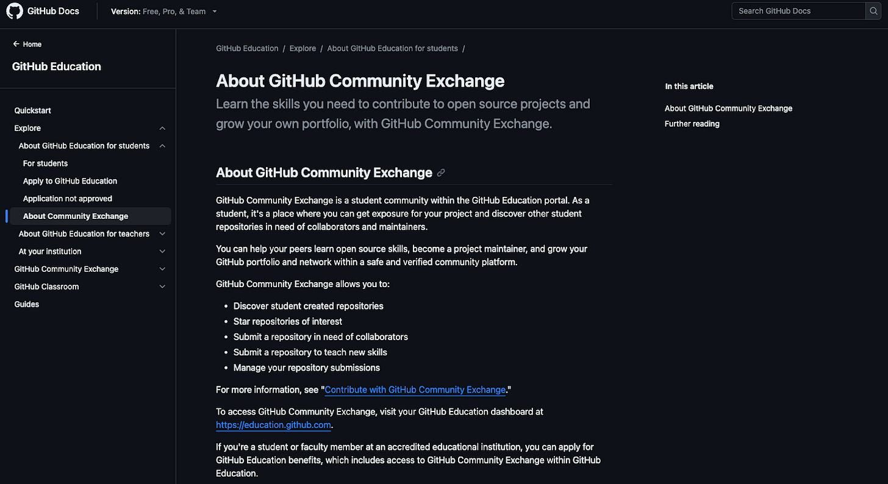This screenshot has height=484, width=888.
Task: Expand GitHub Community Exchange sidebar chevron
Action: click(162, 269)
